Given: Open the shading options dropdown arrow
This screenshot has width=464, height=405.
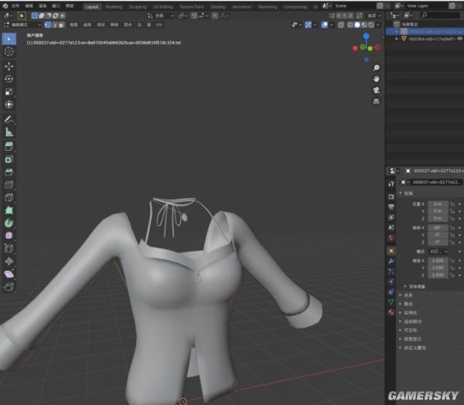Looking at the screenshot, I should (378, 25).
